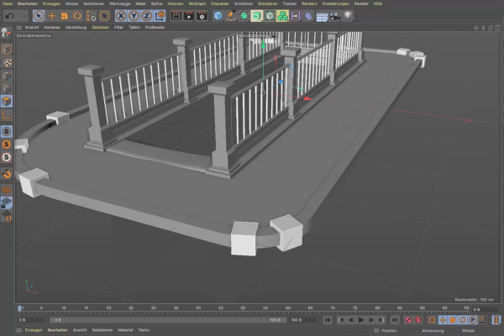
Task: Render to Picture Viewer
Action: (x=189, y=16)
